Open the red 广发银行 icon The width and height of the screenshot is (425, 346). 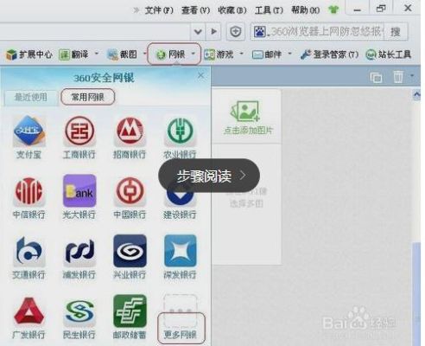29,311
